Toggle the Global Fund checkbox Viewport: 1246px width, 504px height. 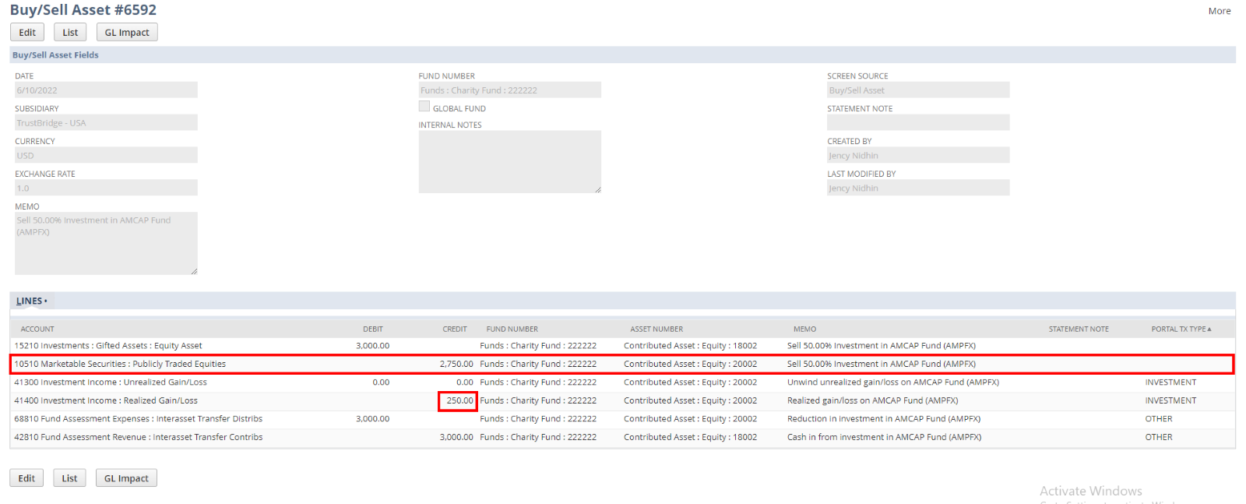point(424,107)
